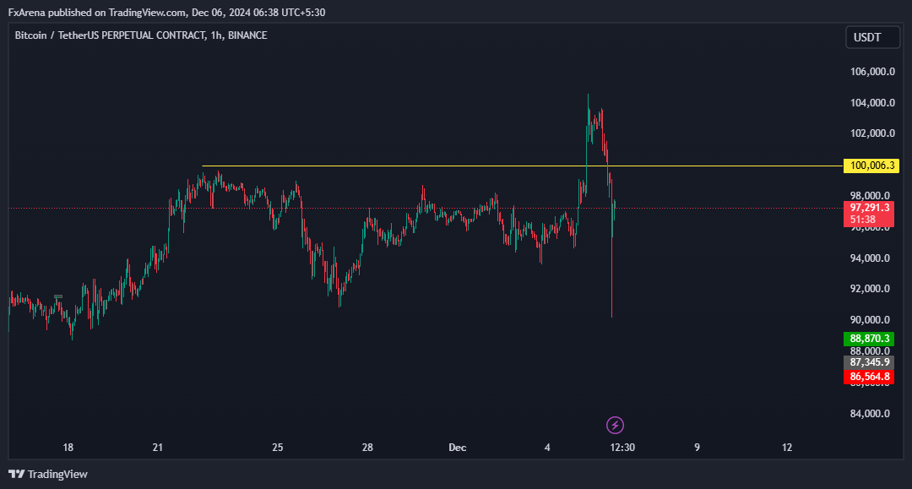Click the Dec label on time axis
The image size is (912, 489).
point(457,447)
